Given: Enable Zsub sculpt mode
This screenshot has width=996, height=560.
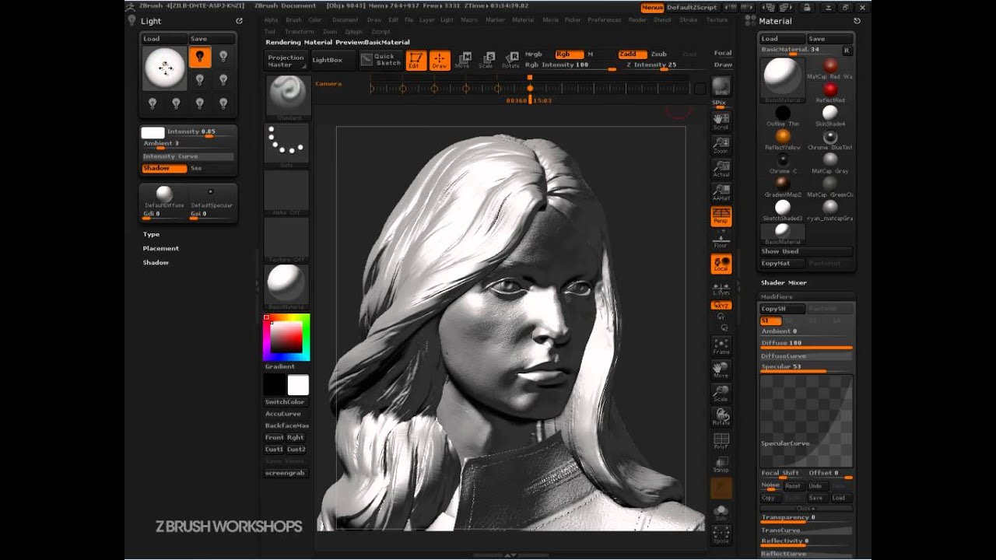Looking at the screenshot, I should 659,54.
